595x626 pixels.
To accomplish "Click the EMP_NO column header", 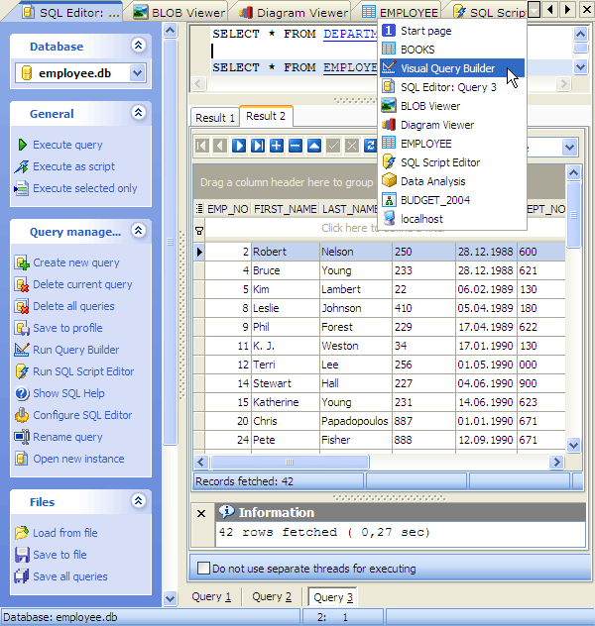I will click(227, 209).
